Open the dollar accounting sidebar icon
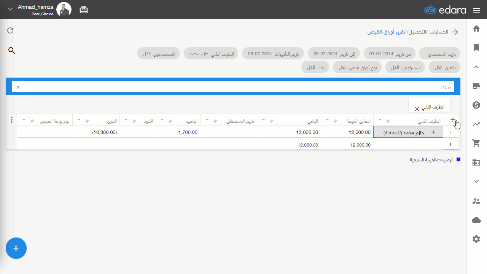This screenshot has height=274, width=487. click(x=476, y=105)
